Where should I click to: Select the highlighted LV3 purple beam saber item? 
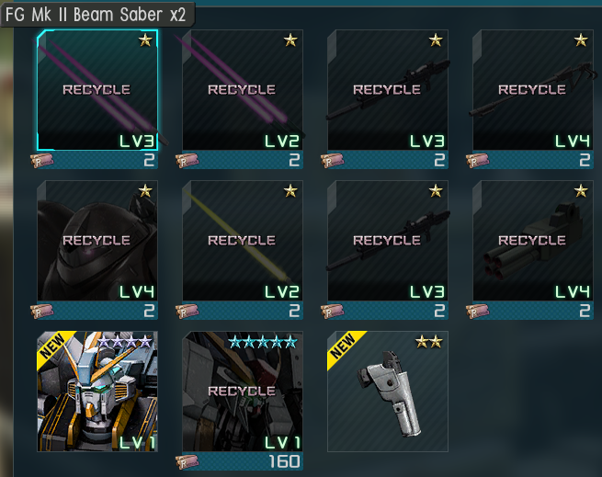click(97, 90)
